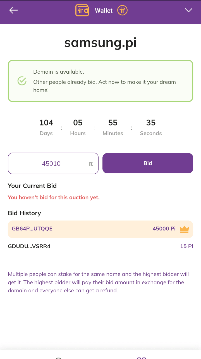Click the Bid button
201x359 pixels.
point(148,163)
